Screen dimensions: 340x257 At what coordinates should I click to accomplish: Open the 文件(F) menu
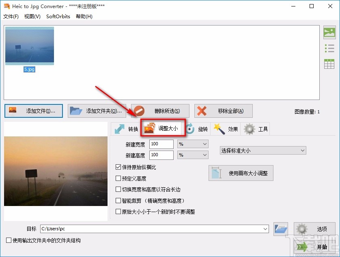(11, 17)
